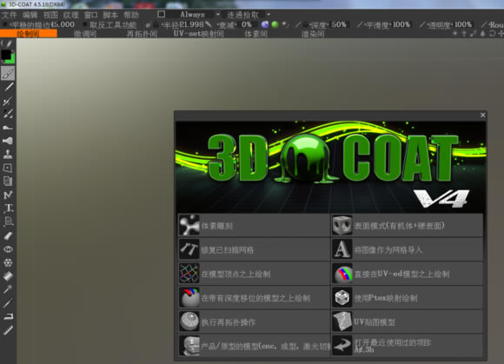Select the snowflake freeze tool icon

click(x=8, y=262)
